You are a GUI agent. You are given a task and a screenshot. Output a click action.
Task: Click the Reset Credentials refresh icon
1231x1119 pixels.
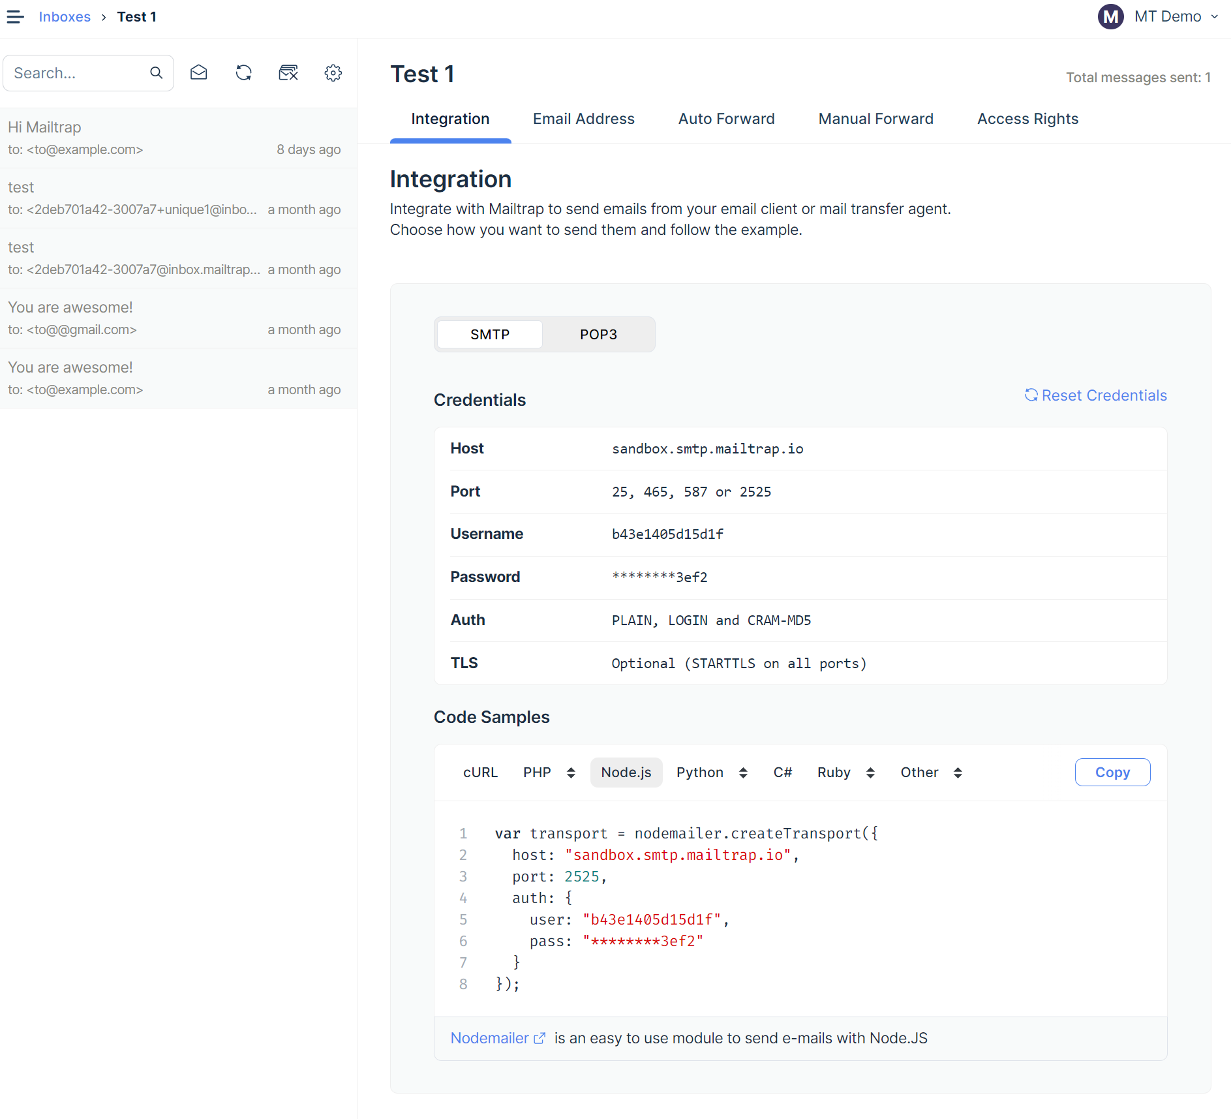click(1031, 395)
